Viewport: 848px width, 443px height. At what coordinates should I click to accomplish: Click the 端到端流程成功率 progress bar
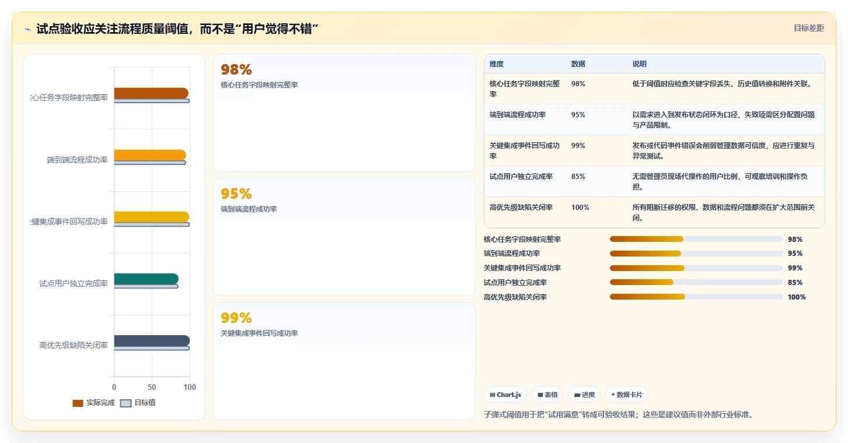(x=696, y=254)
